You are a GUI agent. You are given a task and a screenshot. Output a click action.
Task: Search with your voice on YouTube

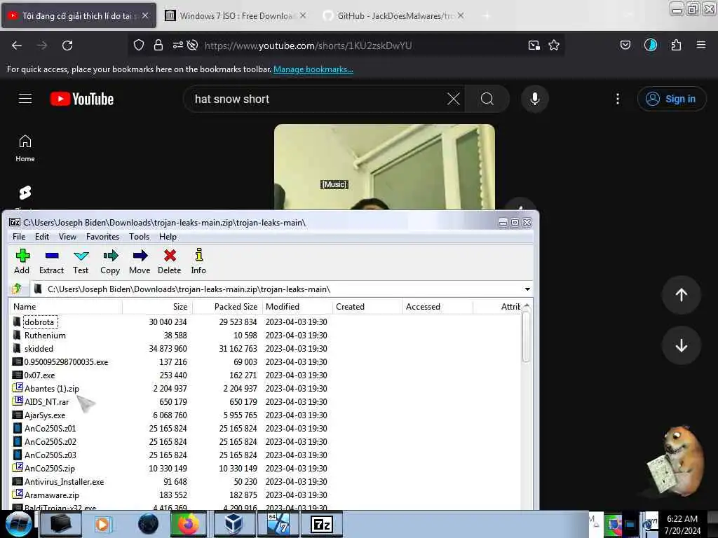coord(534,99)
